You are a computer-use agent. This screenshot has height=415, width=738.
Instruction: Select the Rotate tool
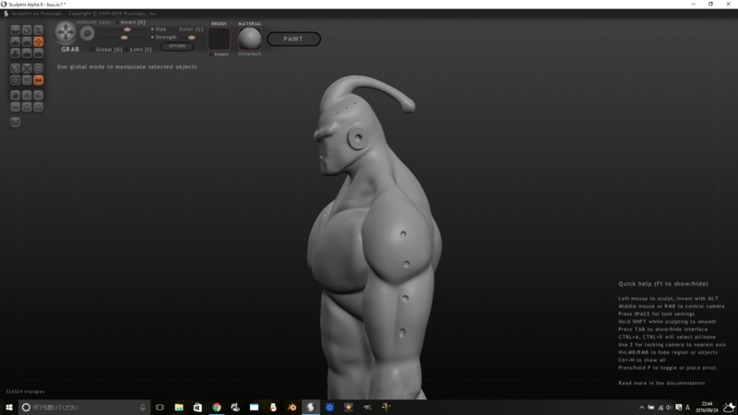(x=27, y=30)
